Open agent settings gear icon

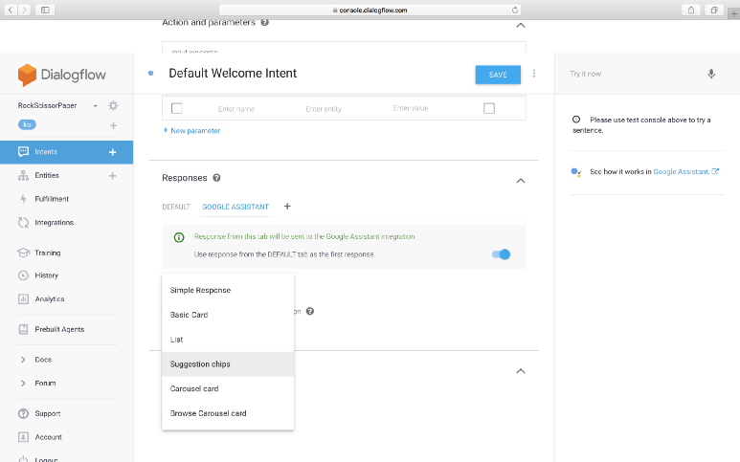(x=113, y=105)
